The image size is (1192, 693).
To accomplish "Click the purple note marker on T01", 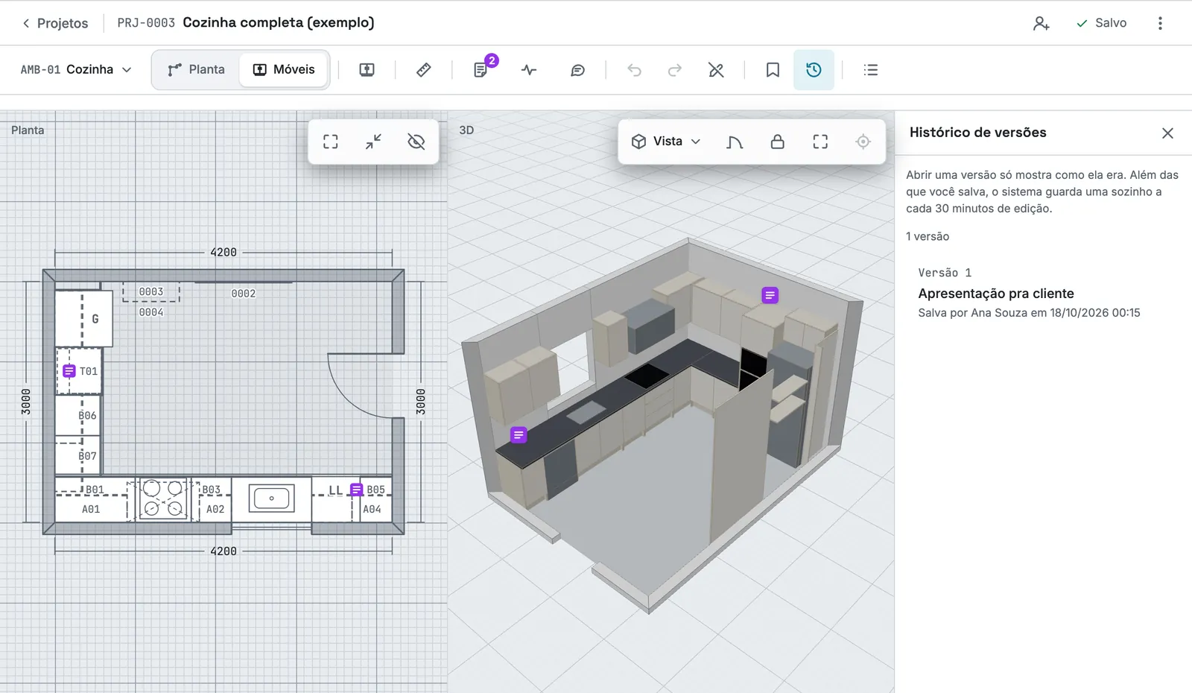I will [69, 371].
